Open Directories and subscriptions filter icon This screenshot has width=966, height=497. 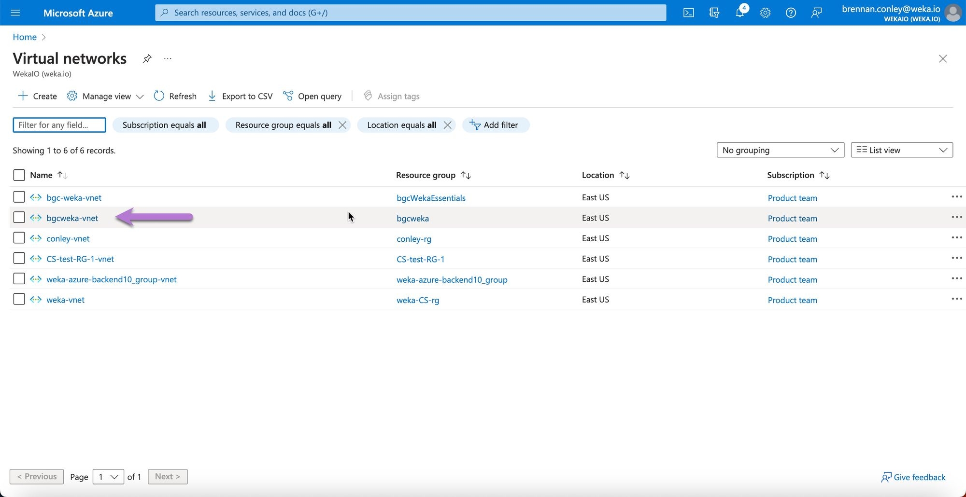point(714,13)
